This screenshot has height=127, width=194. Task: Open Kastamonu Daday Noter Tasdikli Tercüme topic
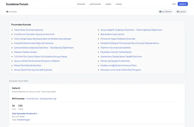click(121, 57)
